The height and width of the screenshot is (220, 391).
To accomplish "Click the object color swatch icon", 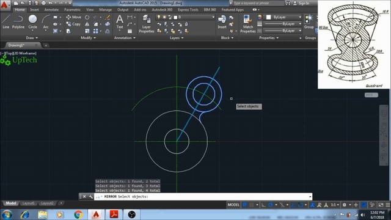I will 269,17.
